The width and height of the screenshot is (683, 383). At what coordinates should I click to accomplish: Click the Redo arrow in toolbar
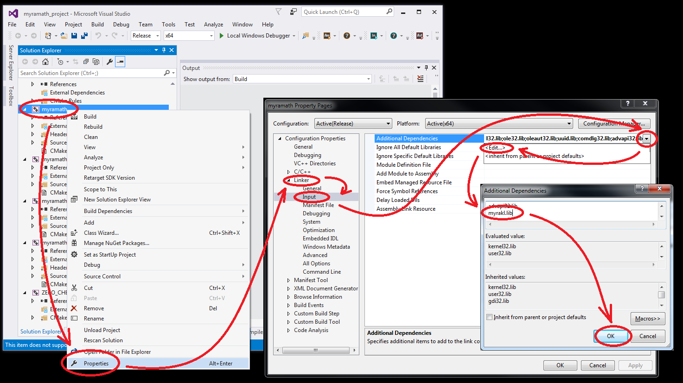[115, 36]
